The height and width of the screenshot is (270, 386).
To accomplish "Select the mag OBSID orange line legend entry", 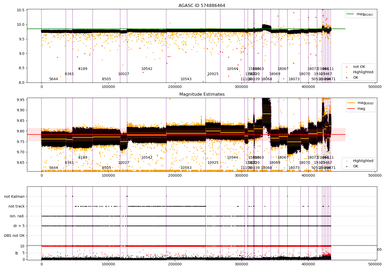I will tap(360, 103).
